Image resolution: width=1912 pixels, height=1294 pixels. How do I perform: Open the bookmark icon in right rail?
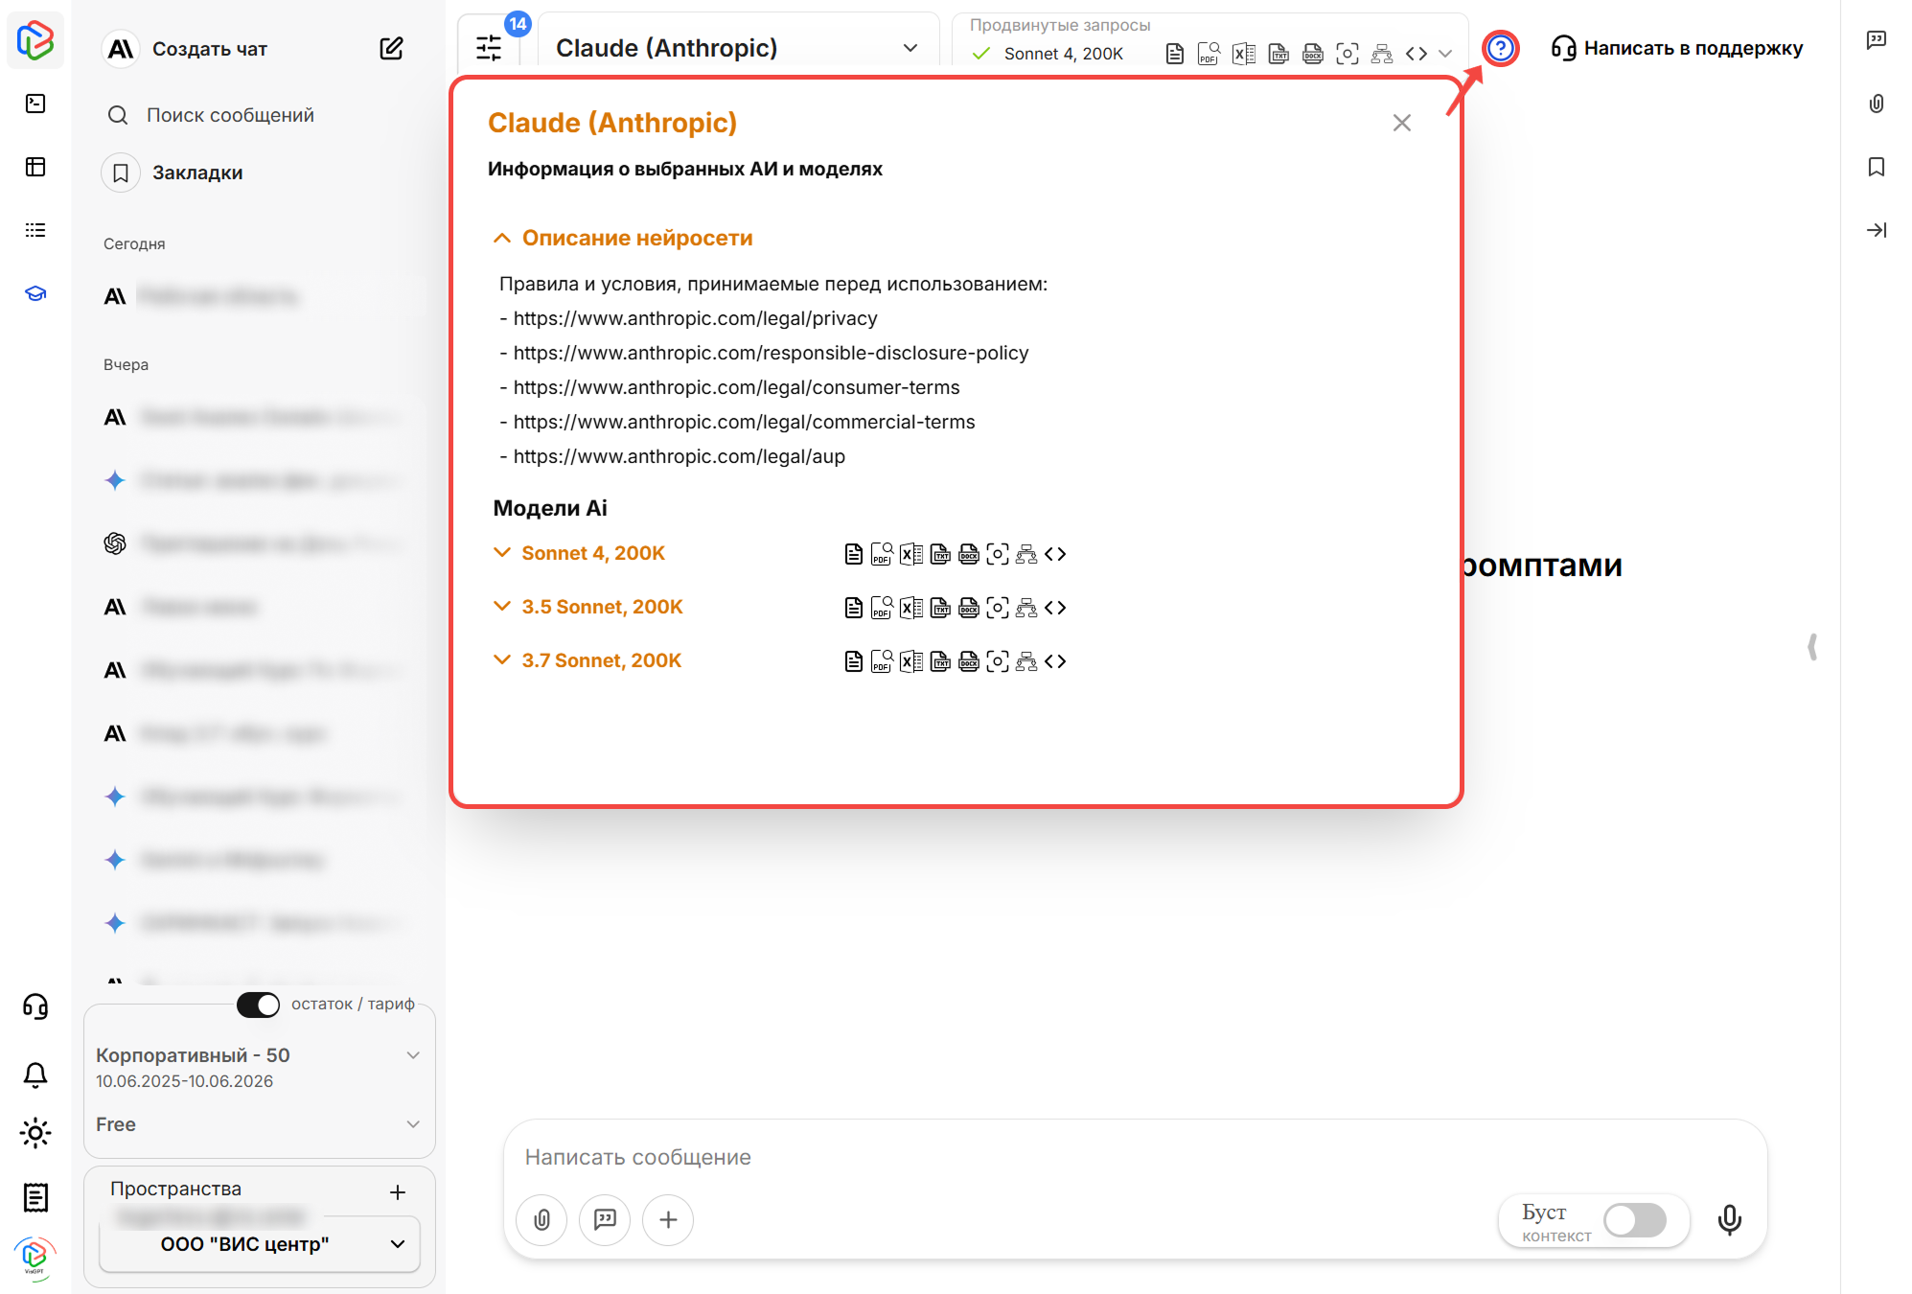pos(1877,167)
